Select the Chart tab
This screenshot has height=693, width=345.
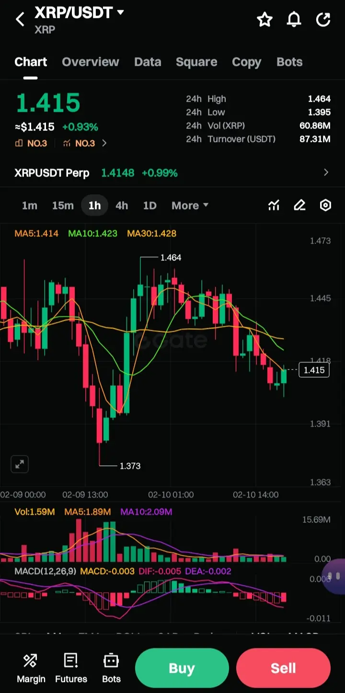tap(31, 62)
